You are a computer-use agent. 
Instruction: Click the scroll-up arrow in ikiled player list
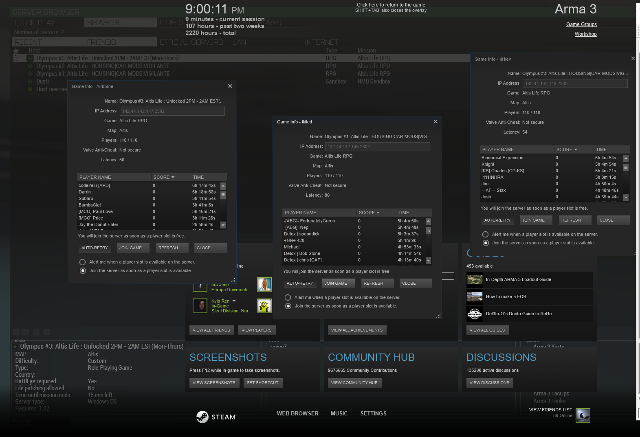click(428, 221)
